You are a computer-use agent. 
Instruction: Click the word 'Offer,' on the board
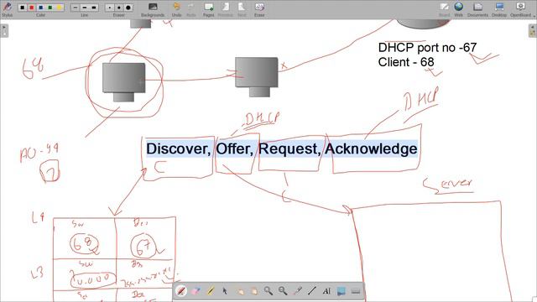click(235, 149)
